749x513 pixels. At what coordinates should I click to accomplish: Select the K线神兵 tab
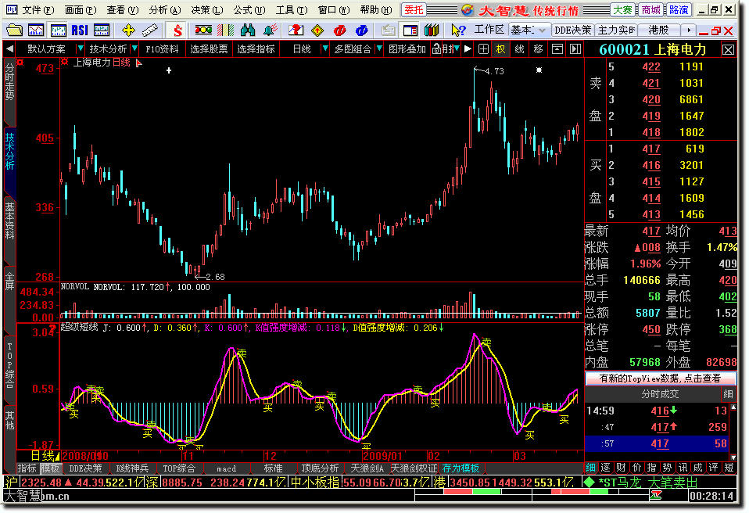(132, 468)
